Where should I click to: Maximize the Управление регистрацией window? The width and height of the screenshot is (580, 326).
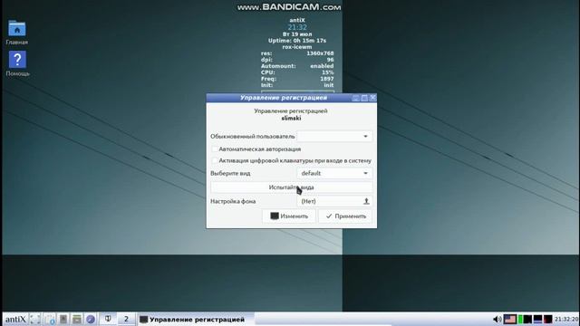[364, 98]
